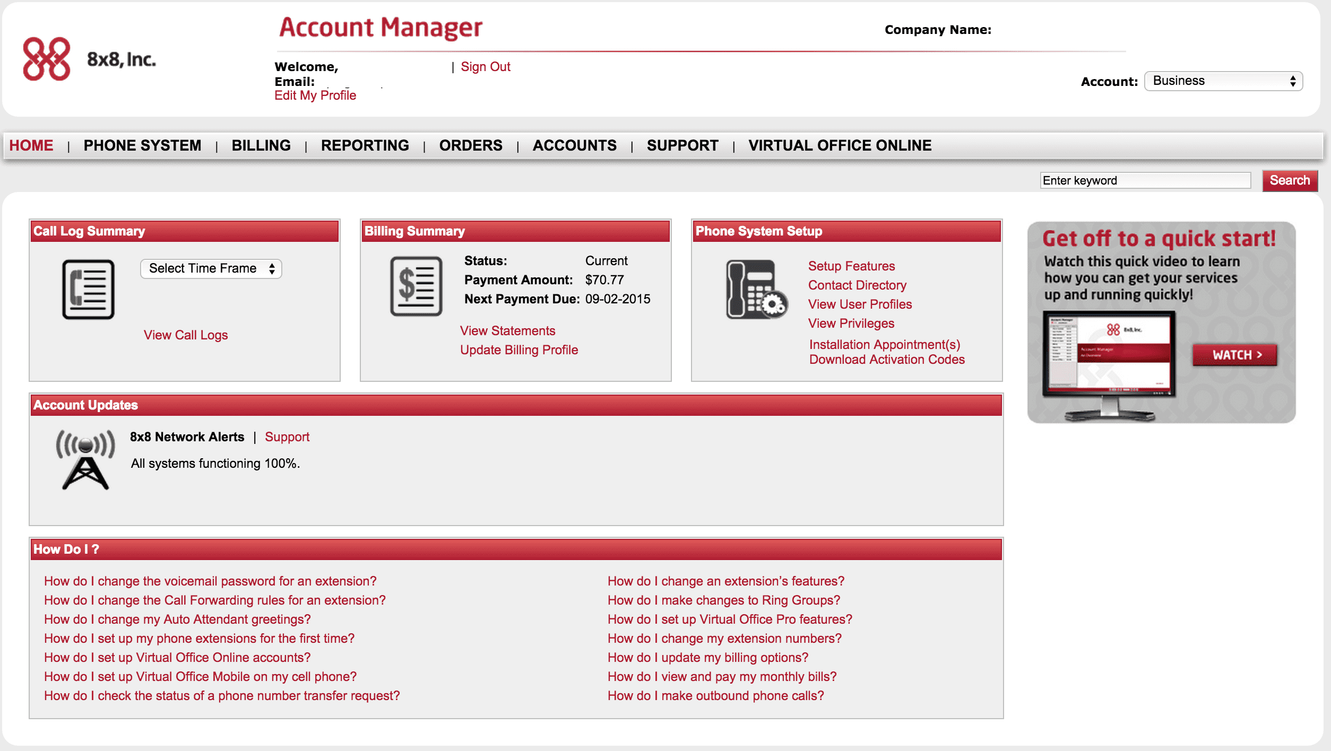Click the 8x8 Inc. logo icon
Viewport: 1331px width, 751px height.
coord(47,59)
